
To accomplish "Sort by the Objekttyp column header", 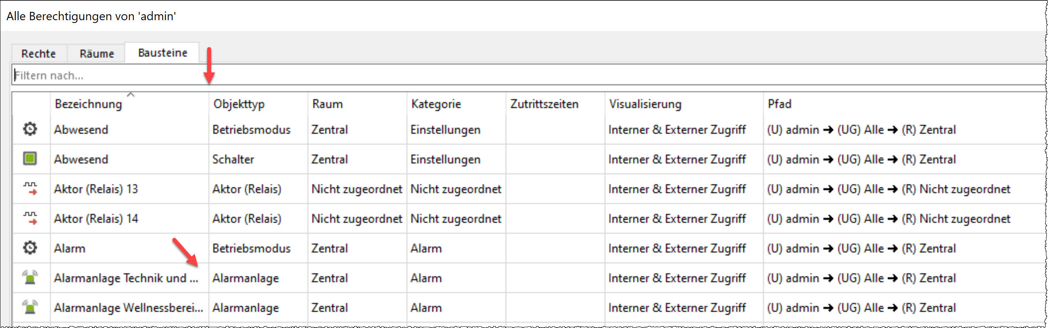I will 239,104.
